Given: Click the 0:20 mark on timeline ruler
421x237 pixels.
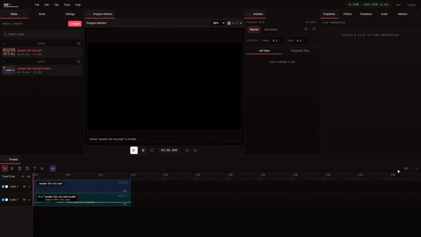Looking at the screenshot, I should [x=166, y=175].
